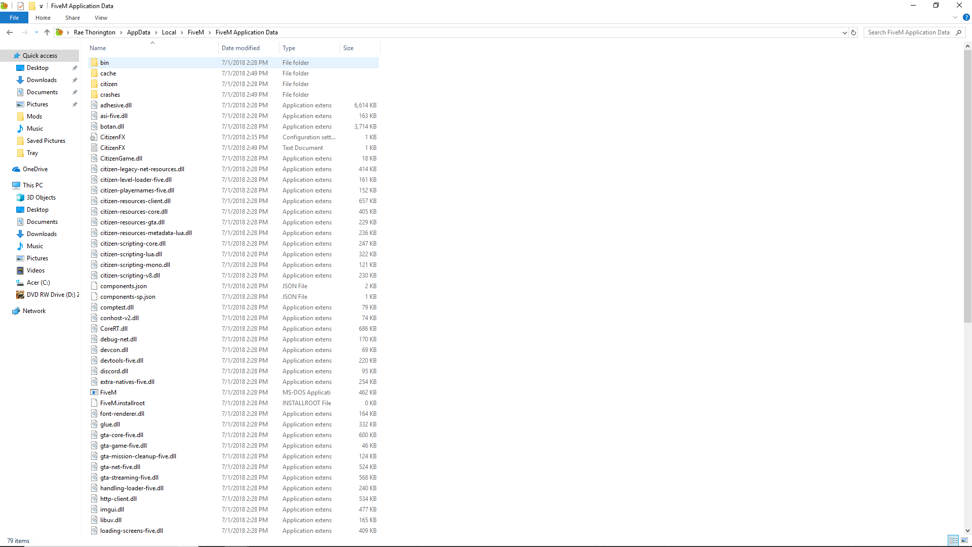
Task: Switch to details view icon in status bar
Action: (953, 540)
